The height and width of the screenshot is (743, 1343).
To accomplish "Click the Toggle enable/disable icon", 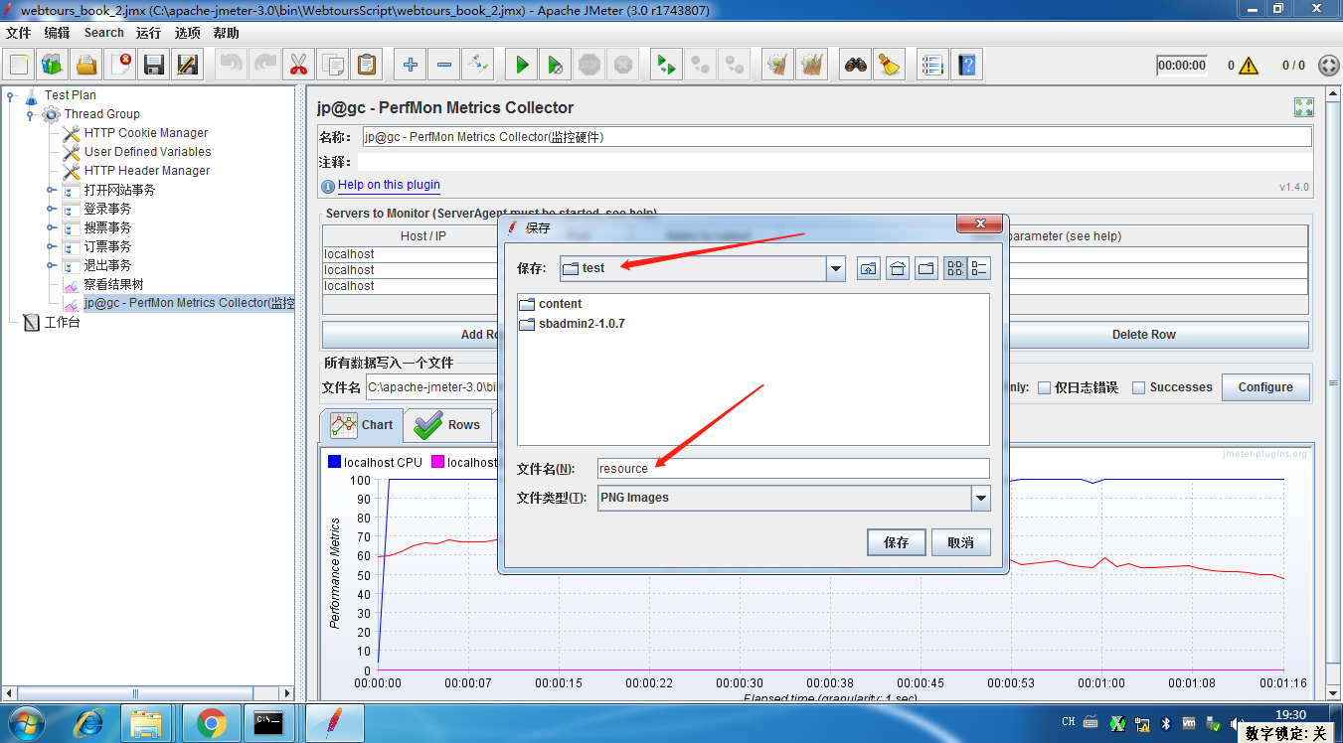I will click(478, 66).
